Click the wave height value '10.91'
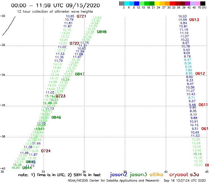This screenshot has height=183, width=209. point(194,122)
